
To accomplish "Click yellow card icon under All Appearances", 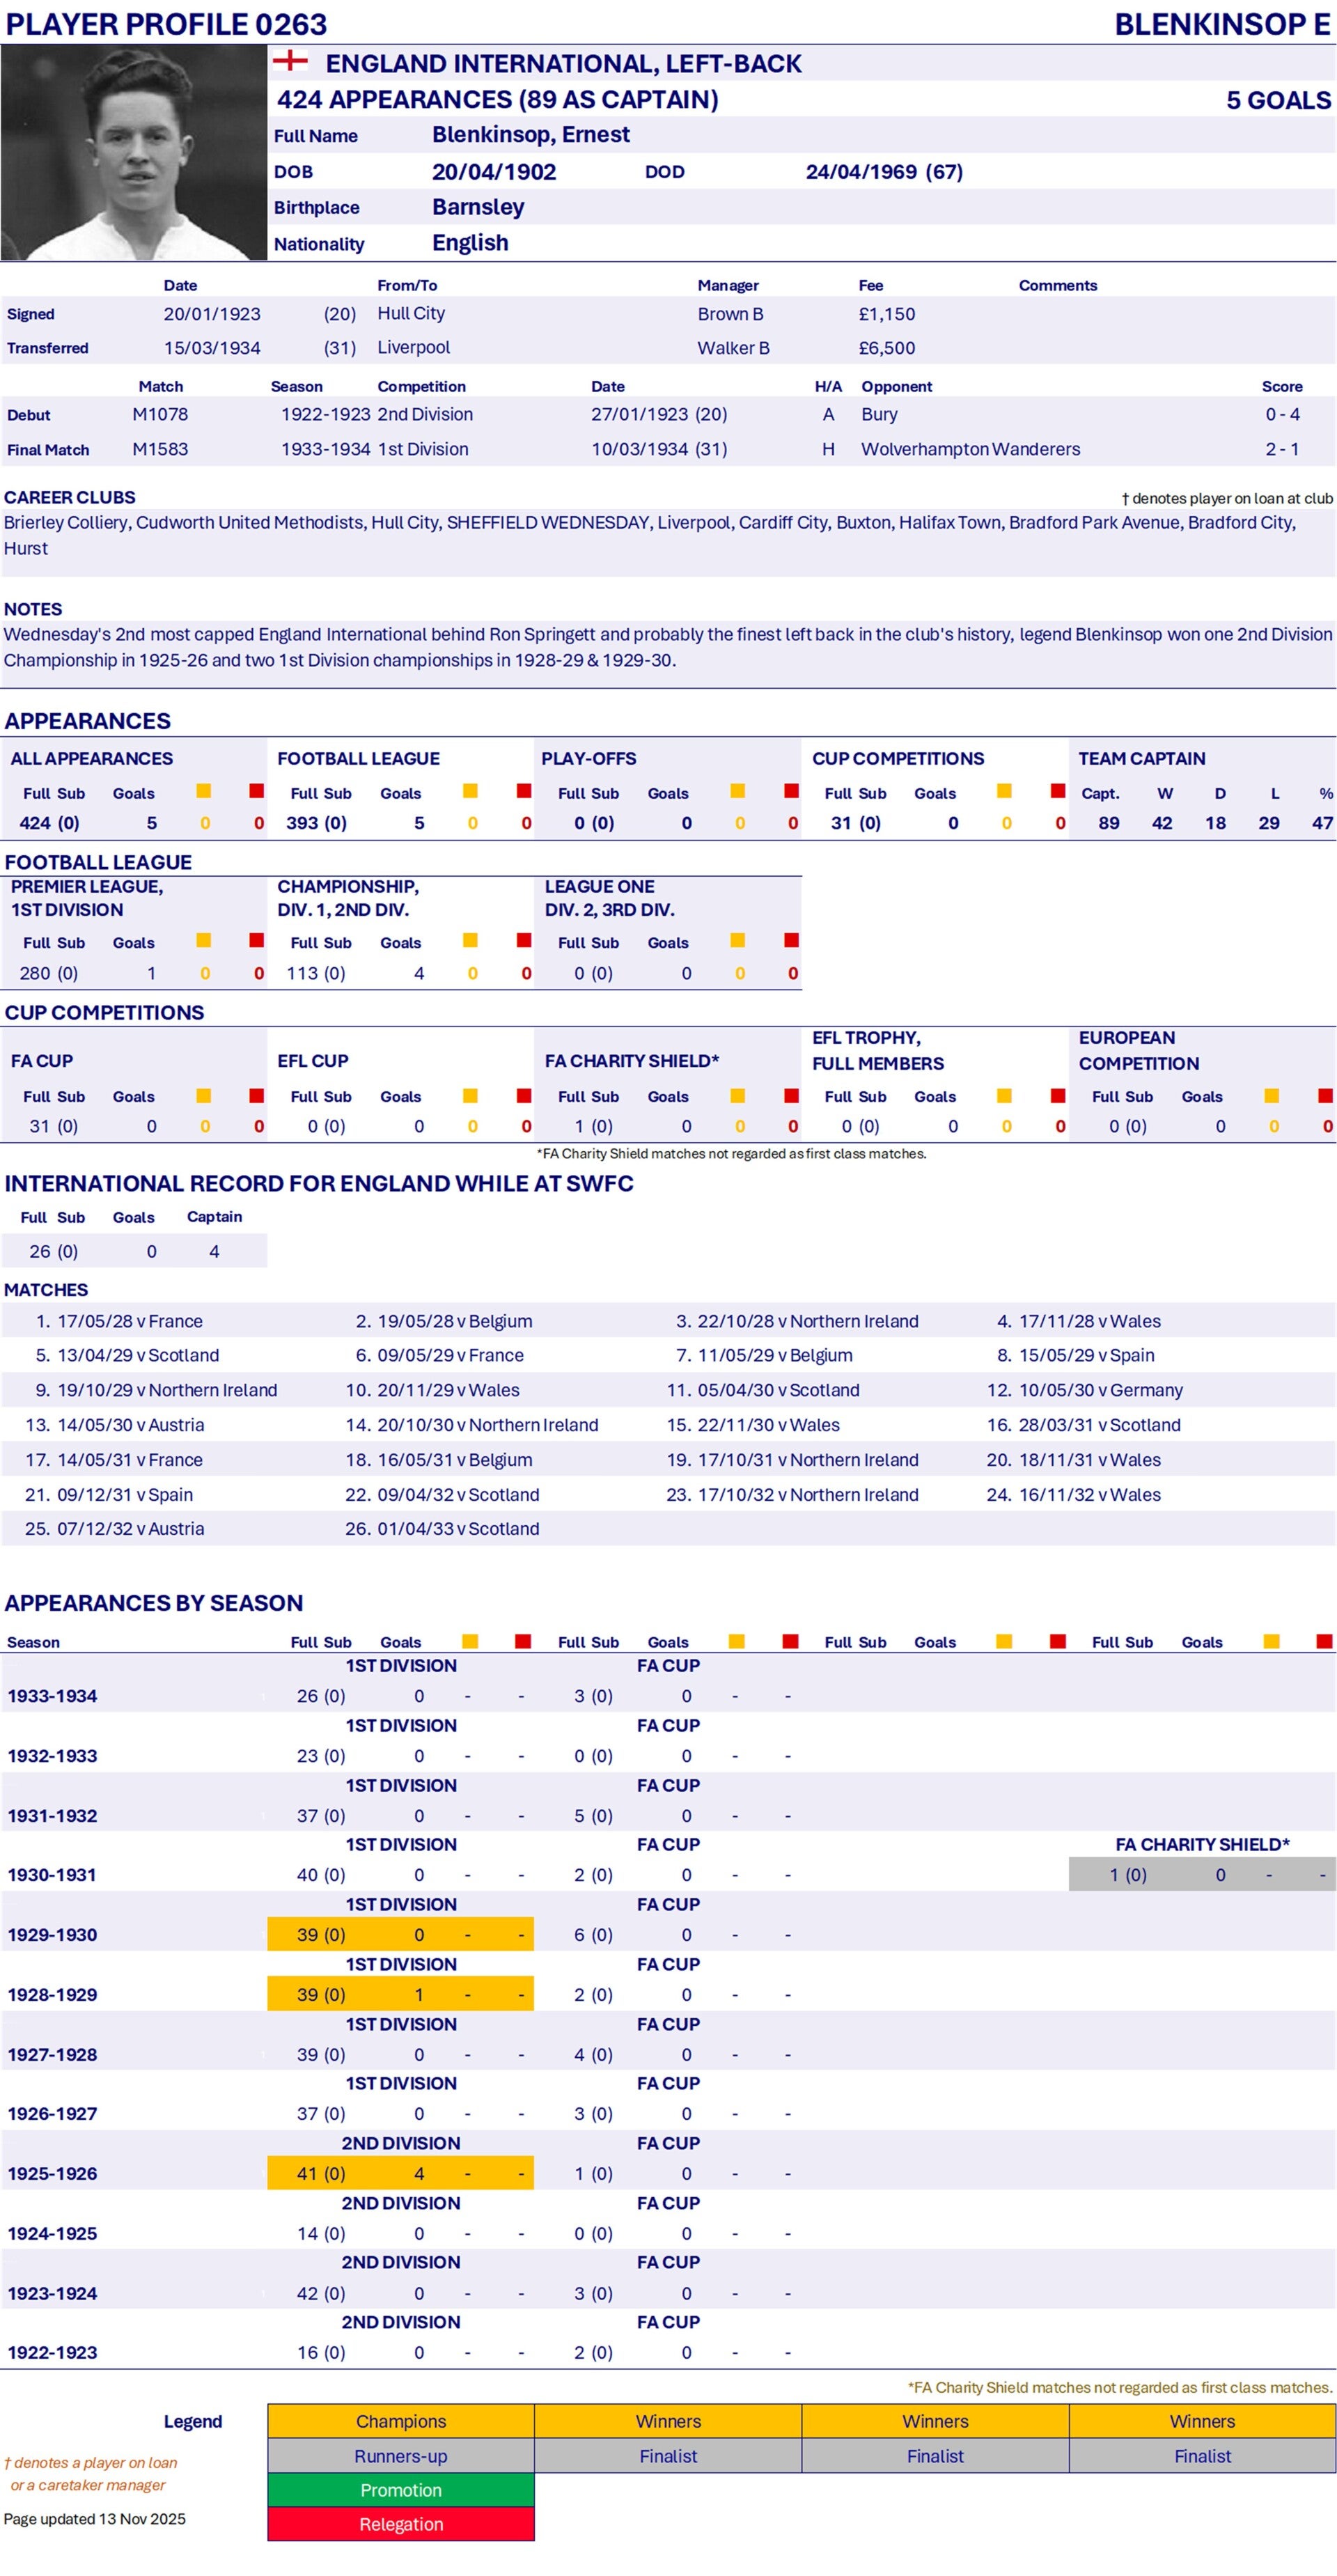I will point(204,791).
